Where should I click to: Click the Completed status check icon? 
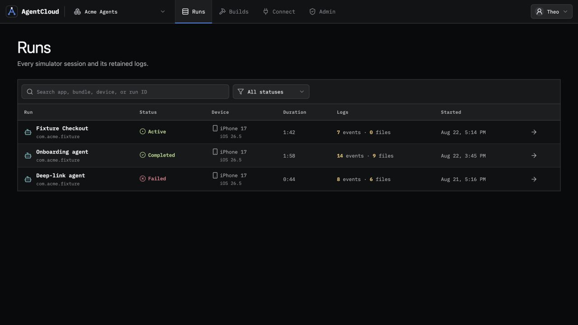pos(143,155)
